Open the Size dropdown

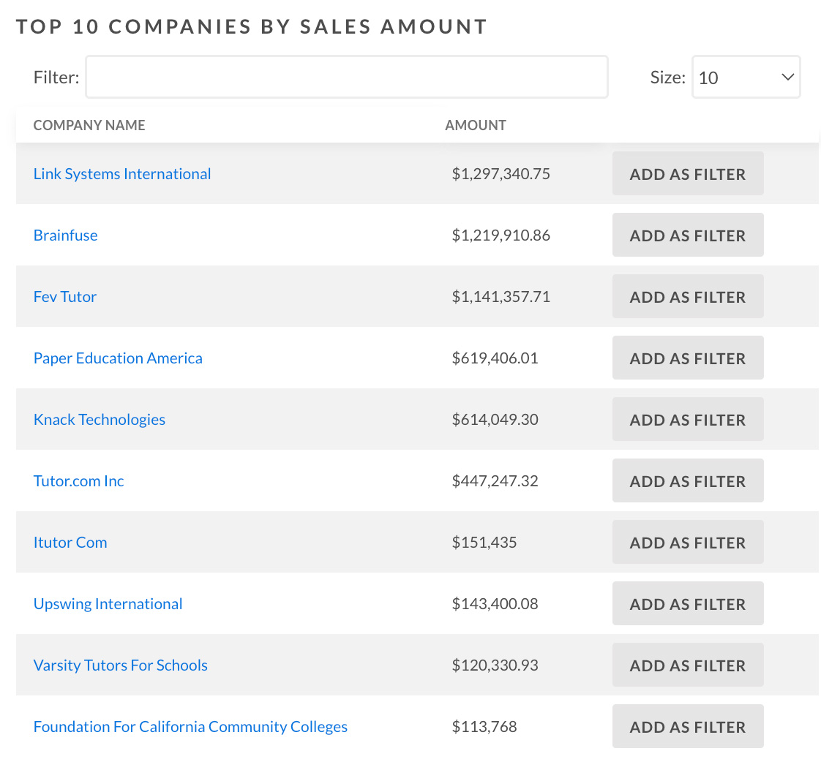pyautogui.click(x=746, y=78)
